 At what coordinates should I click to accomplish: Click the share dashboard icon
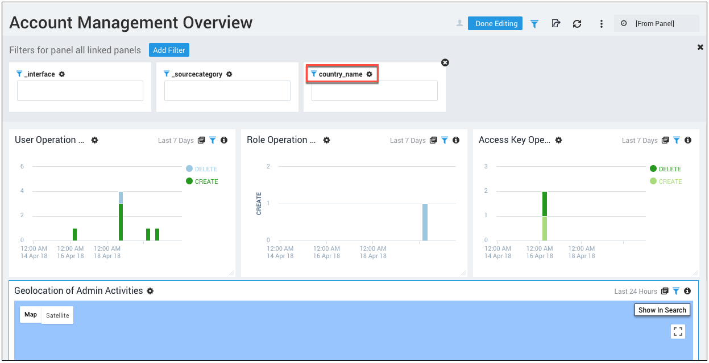[556, 24]
